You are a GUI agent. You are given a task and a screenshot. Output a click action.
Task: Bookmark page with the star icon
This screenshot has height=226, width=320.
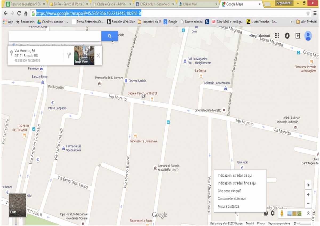point(308,13)
